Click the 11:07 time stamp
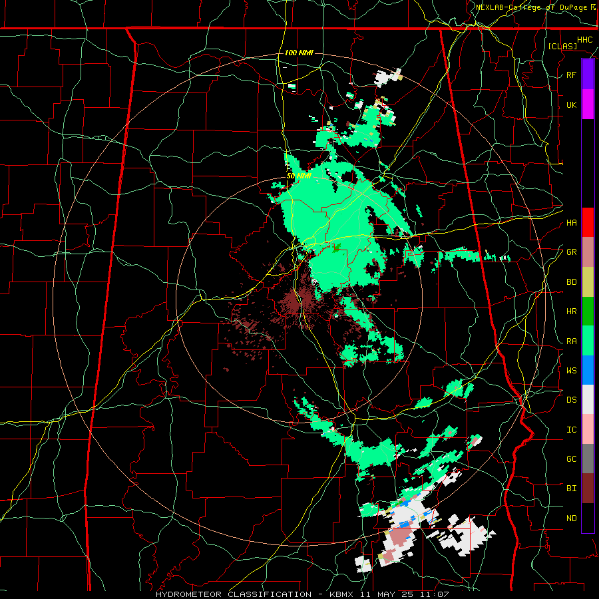The width and height of the screenshot is (599, 599). (x=436, y=594)
